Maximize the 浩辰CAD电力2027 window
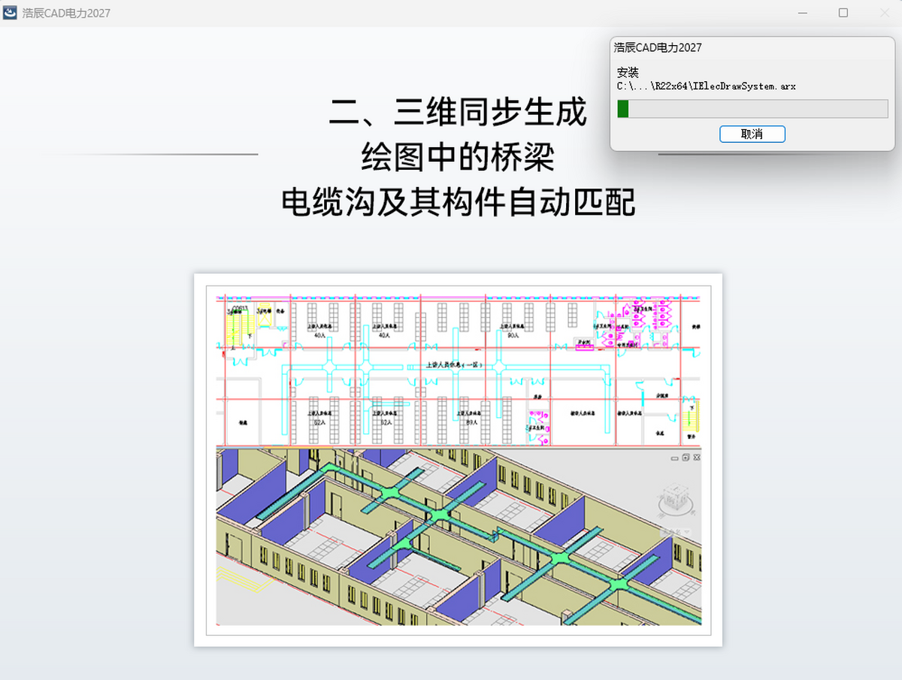Screen dimensions: 902x680 point(843,13)
